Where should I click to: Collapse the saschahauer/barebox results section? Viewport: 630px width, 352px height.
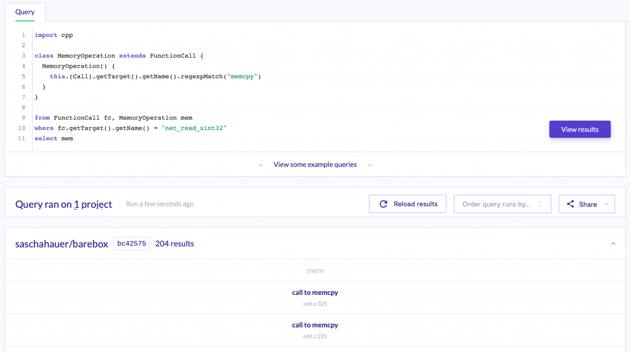coord(613,244)
